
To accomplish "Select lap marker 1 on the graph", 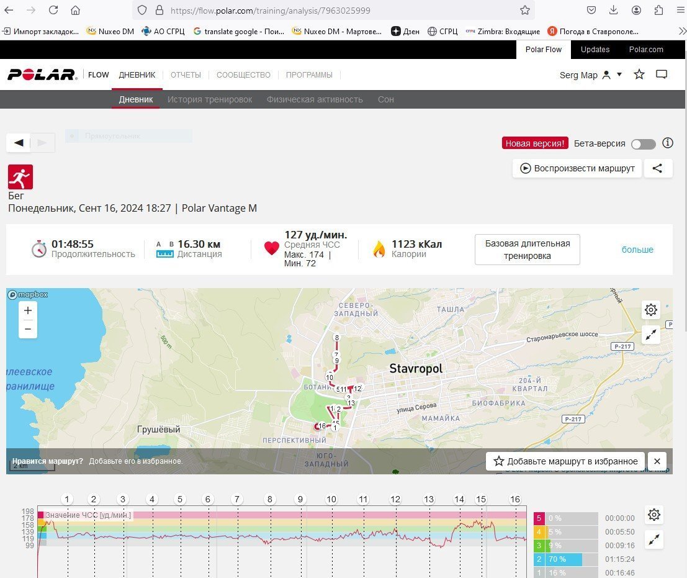I will [66, 499].
